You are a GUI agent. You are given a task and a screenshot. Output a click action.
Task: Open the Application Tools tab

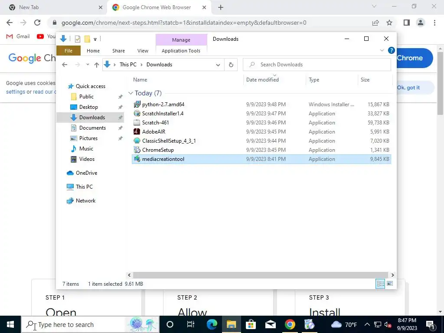coord(181,51)
